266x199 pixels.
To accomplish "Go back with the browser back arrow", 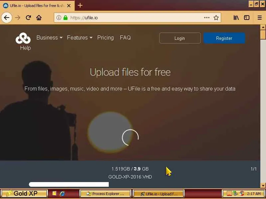I will tap(7, 18).
